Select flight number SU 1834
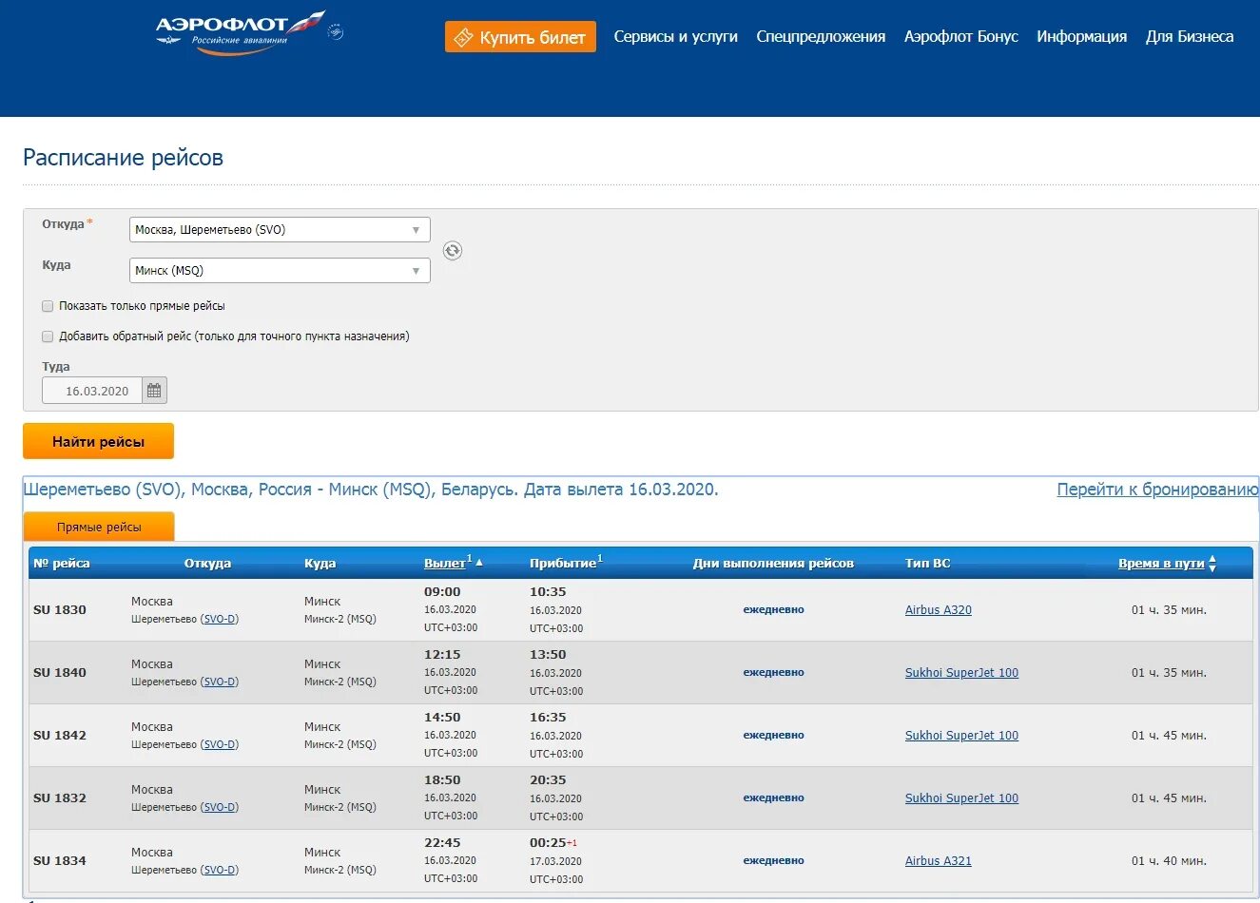Screen dimensions: 1260x903 coord(60,861)
